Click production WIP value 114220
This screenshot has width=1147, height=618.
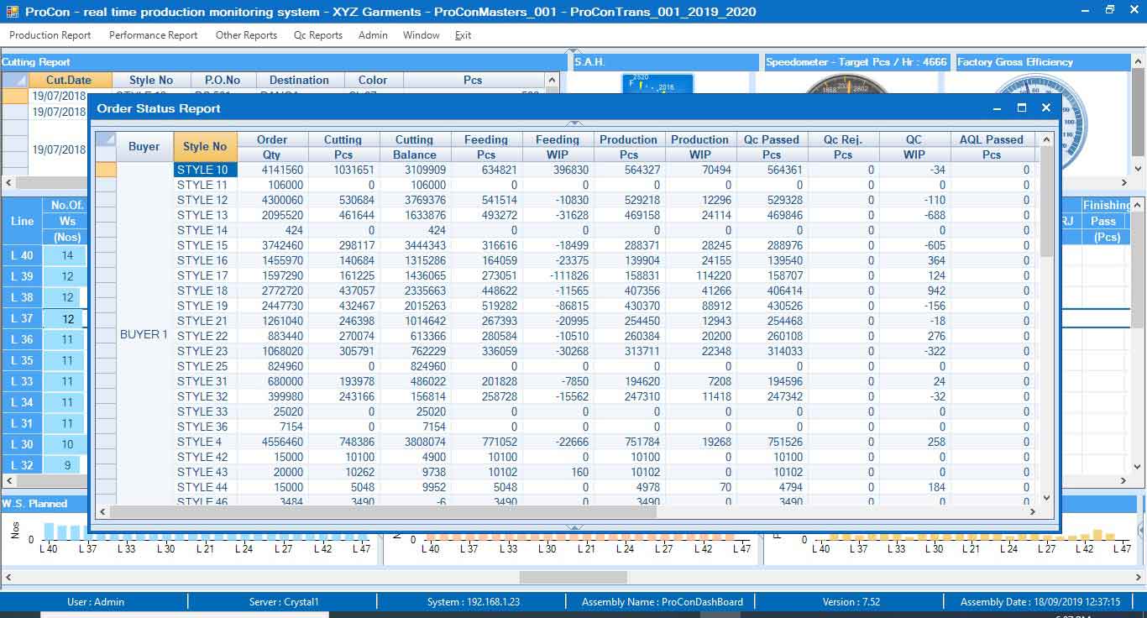701,275
